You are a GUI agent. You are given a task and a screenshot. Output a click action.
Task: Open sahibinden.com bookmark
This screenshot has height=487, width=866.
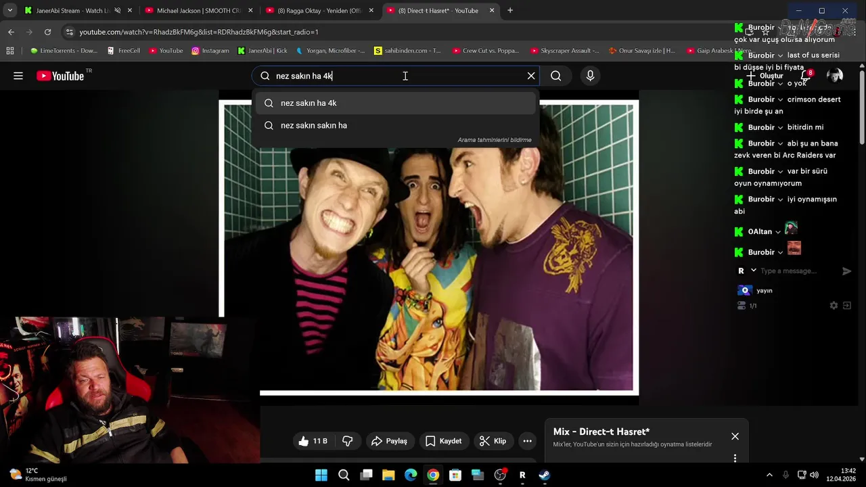[x=407, y=51]
